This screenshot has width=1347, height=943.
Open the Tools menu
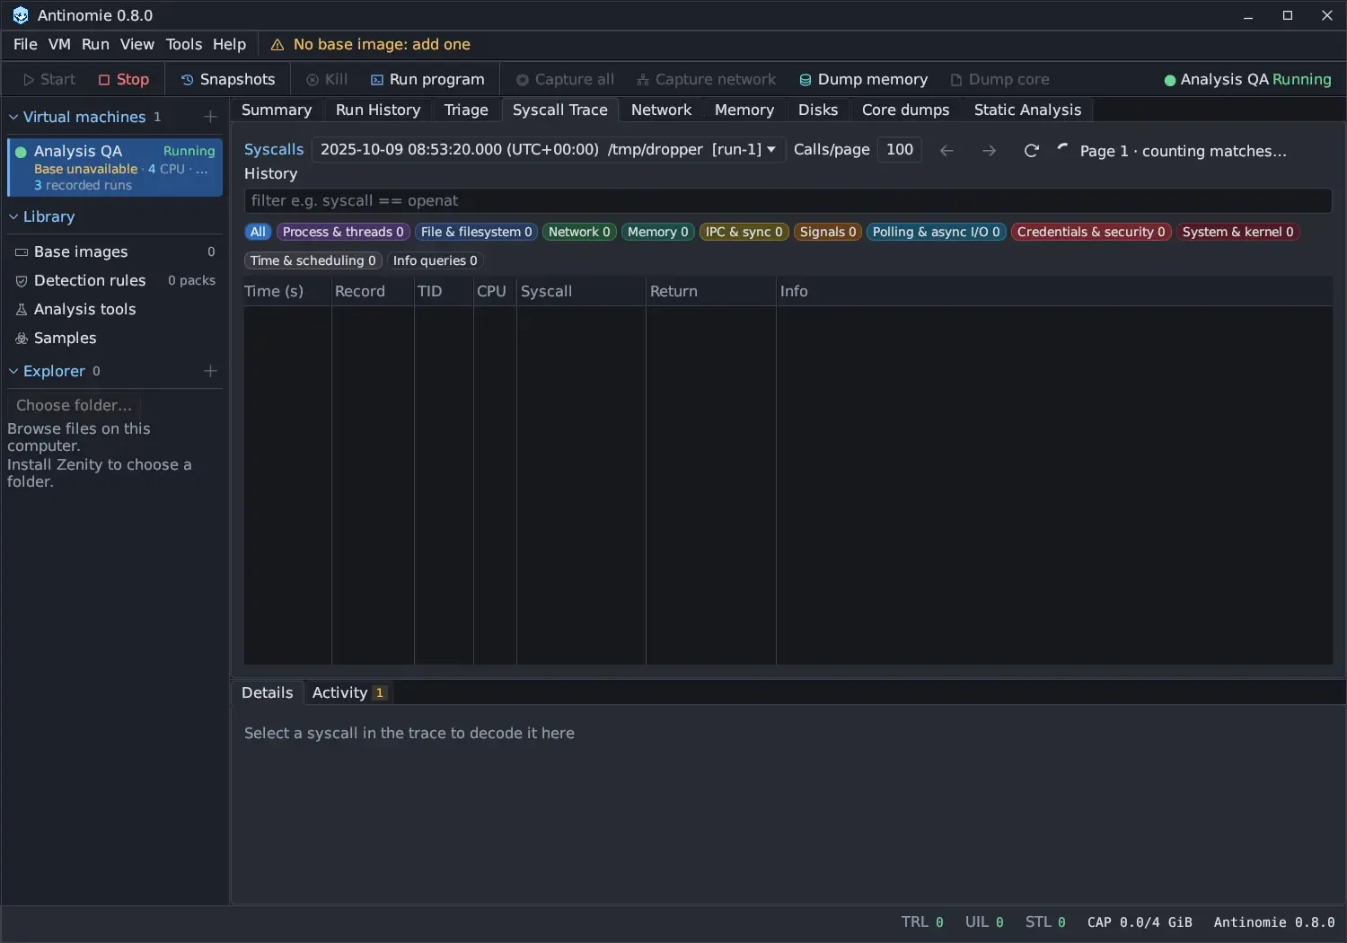[x=184, y=44]
